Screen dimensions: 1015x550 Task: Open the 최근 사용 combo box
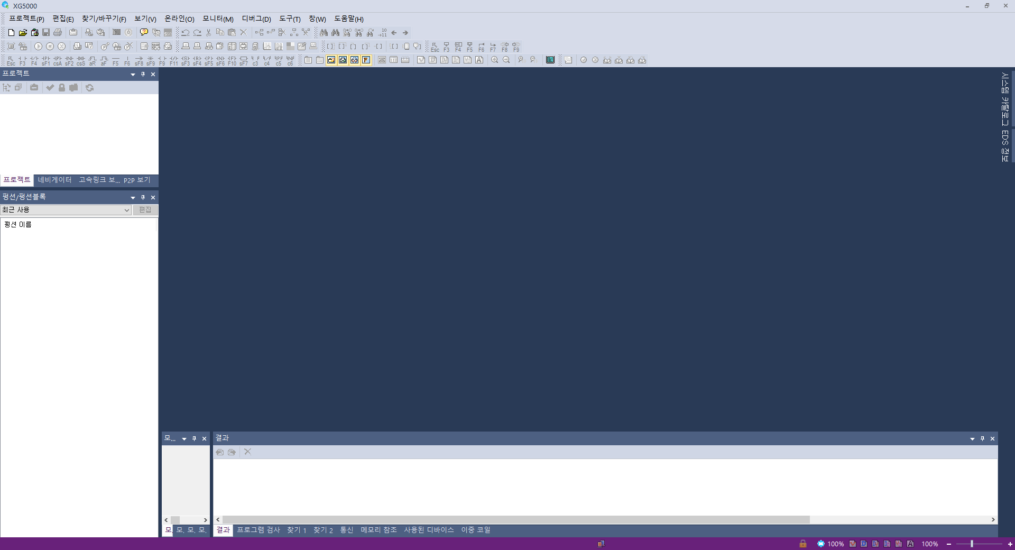tap(66, 210)
